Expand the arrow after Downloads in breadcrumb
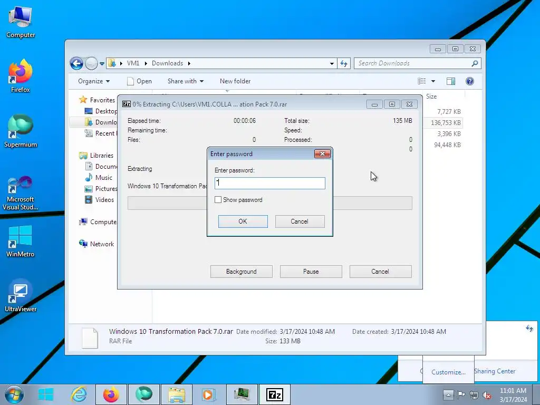 click(189, 63)
